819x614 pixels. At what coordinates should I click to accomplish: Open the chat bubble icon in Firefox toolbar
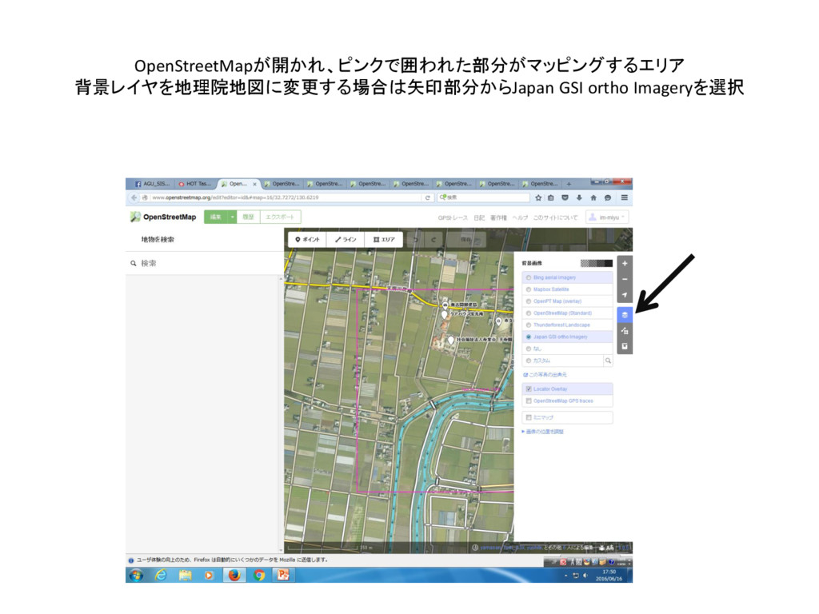(608, 198)
